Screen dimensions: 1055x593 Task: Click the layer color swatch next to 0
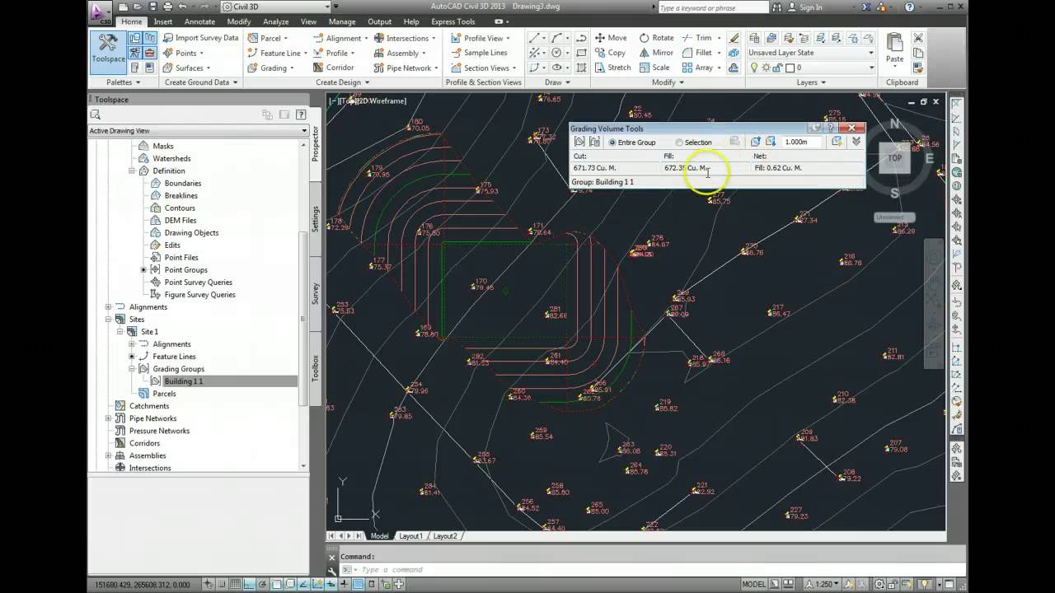[x=790, y=68]
